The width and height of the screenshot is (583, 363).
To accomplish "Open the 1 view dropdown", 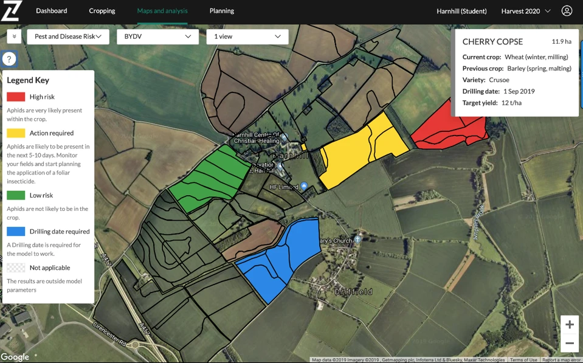I will pyautogui.click(x=247, y=36).
